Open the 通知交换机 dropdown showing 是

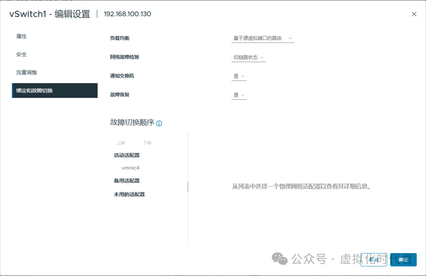click(x=239, y=76)
